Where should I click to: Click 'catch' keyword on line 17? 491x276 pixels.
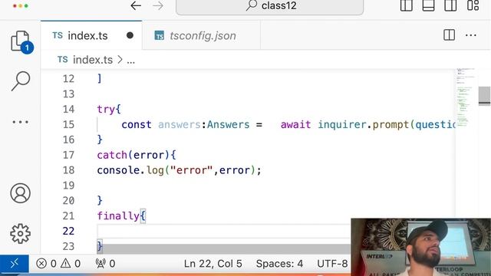[112, 155]
